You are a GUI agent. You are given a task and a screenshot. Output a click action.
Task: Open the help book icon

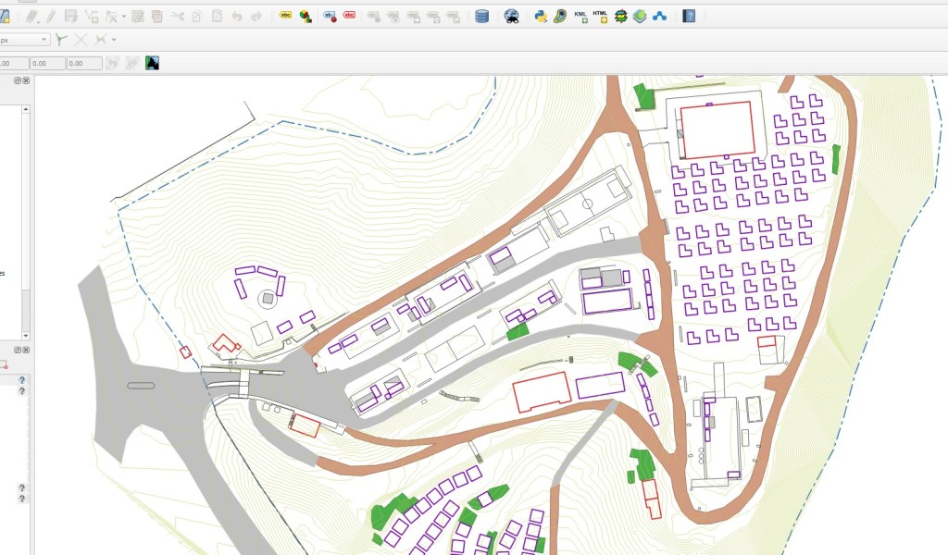click(689, 16)
